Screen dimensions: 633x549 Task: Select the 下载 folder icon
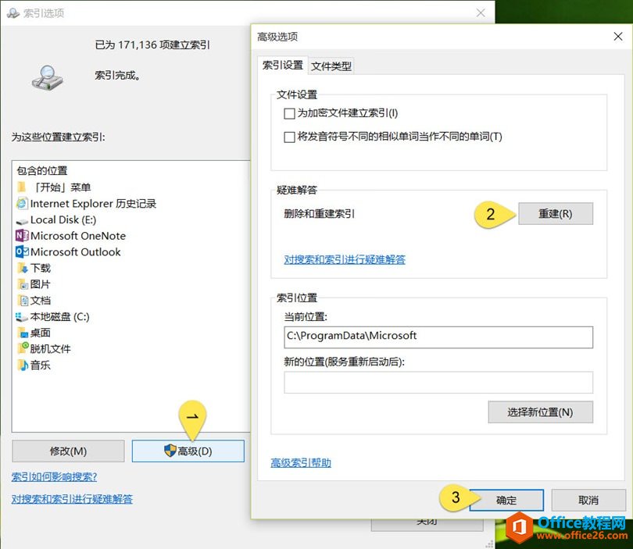click(x=22, y=268)
